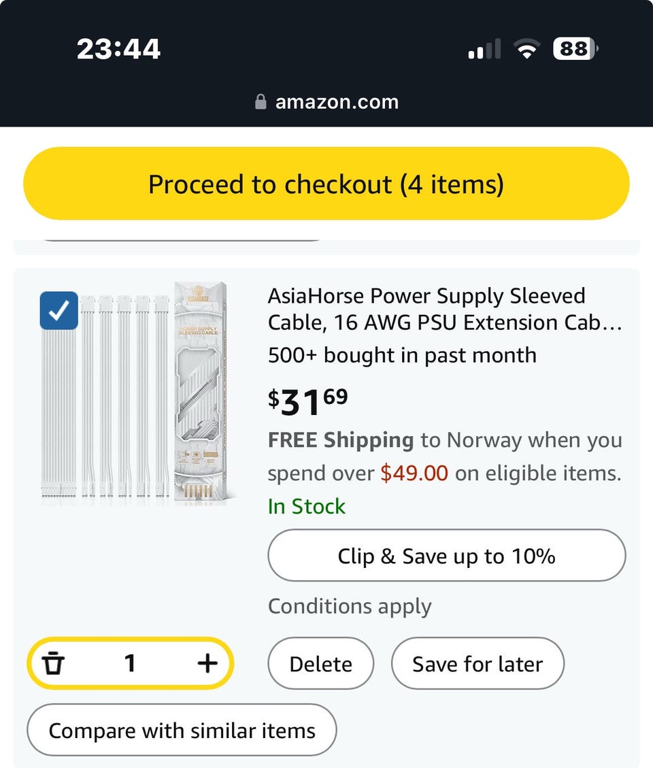Tap the FREE Shipping to Norway message
This screenshot has height=768, width=653.
(444, 456)
